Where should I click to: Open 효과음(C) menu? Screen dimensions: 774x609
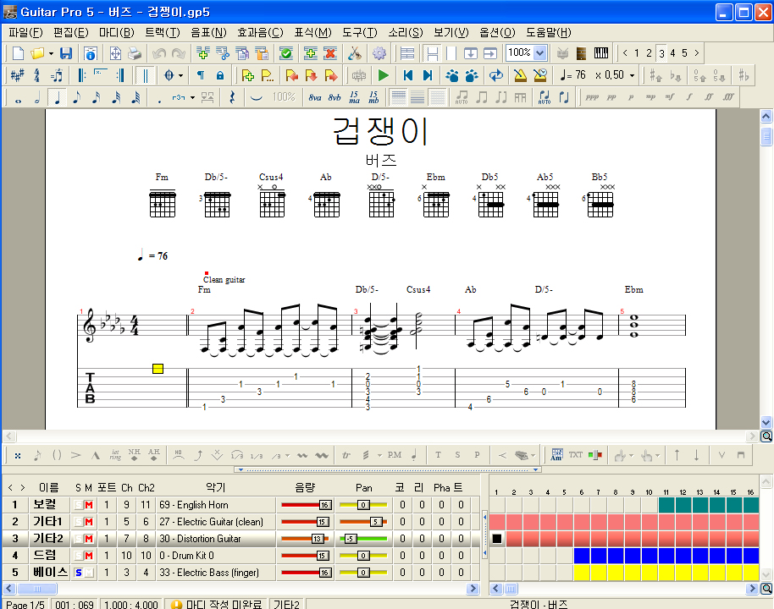260,32
